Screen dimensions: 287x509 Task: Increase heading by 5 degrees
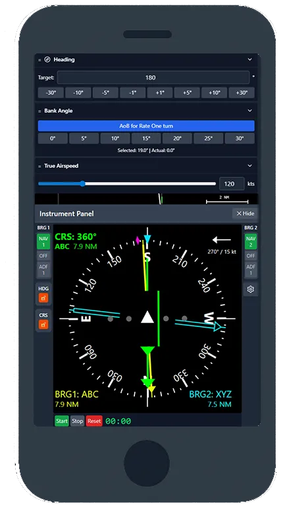click(x=187, y=92)
